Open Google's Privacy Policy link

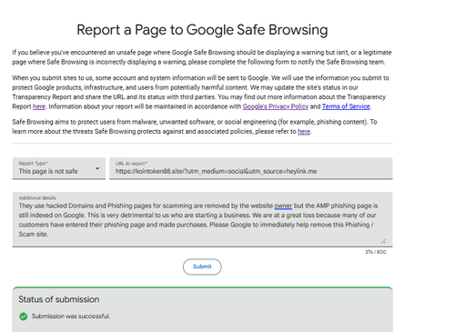(x=276, y=106)
